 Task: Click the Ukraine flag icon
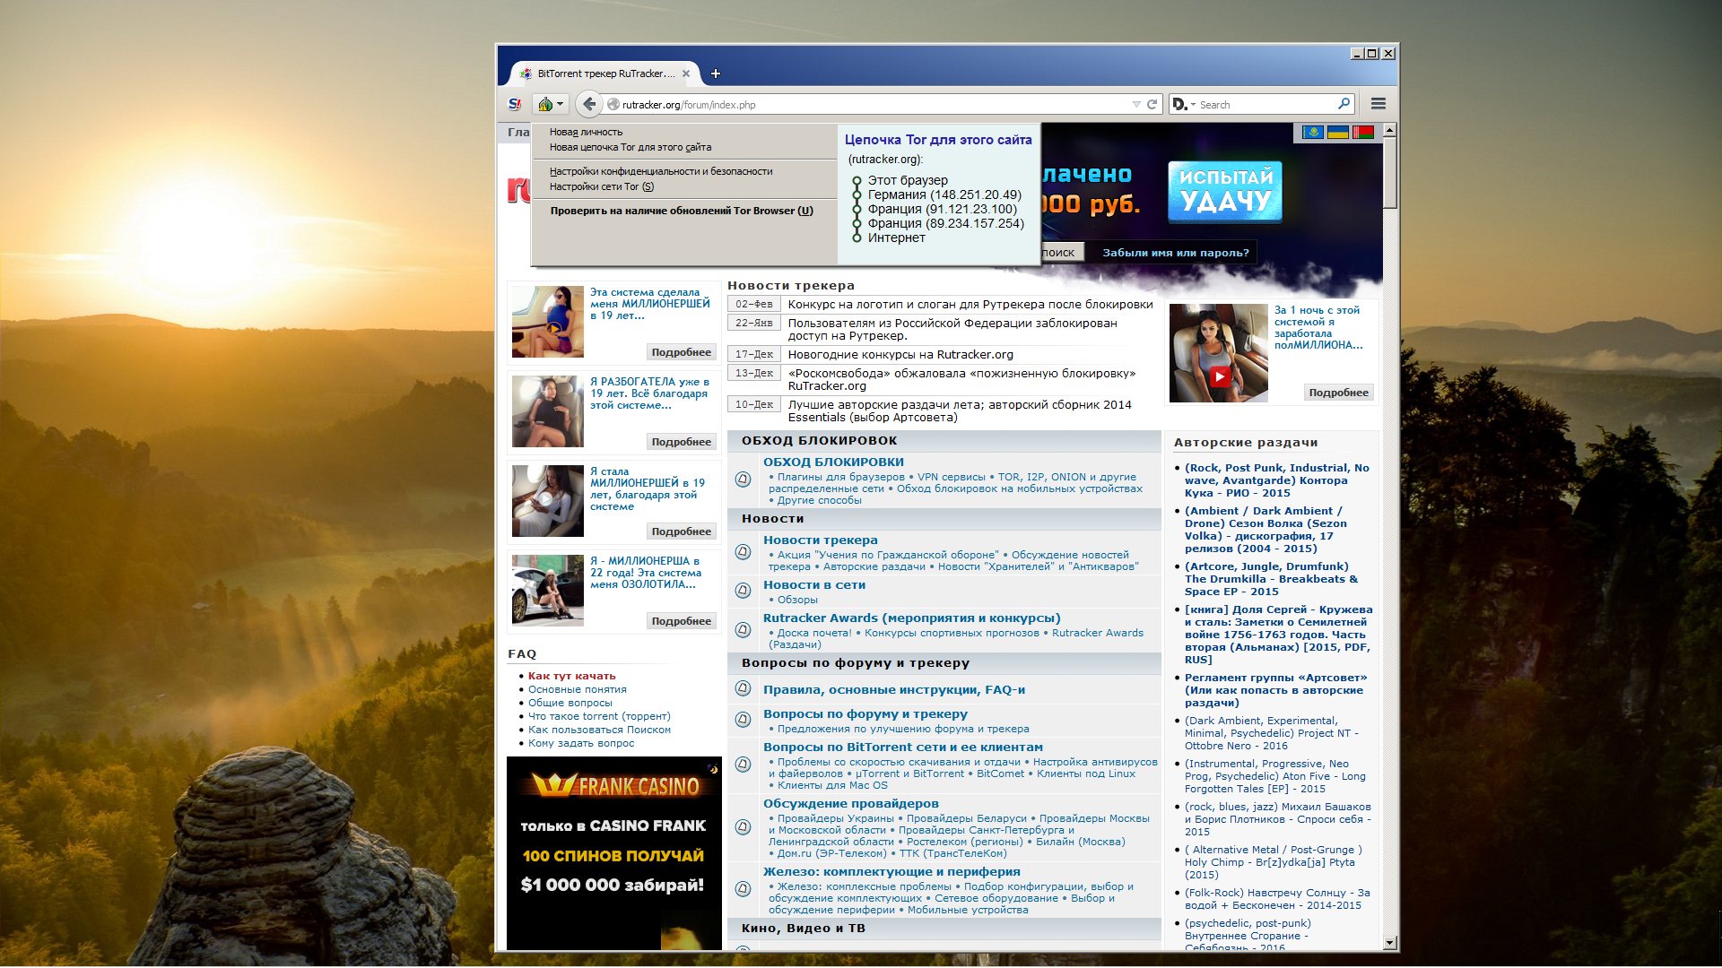coord(1337,133)
